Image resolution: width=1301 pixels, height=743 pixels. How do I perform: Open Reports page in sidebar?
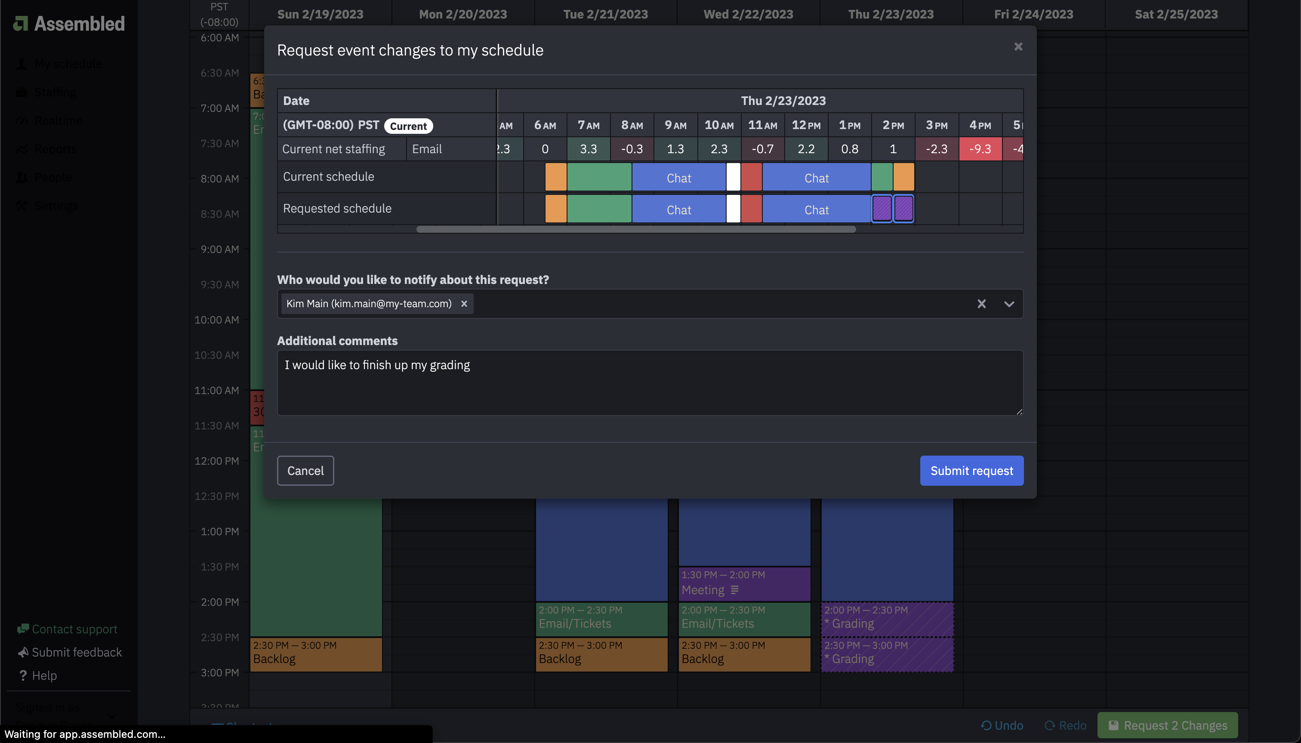55,149
